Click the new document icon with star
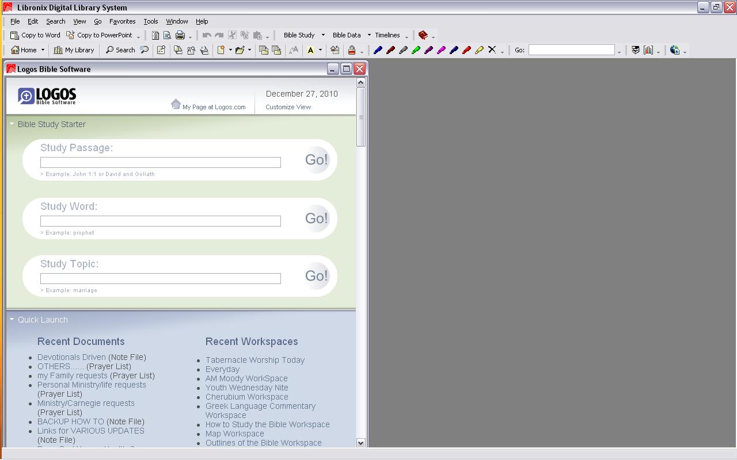 [221, 50]
